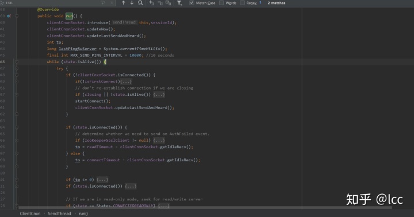
Task: Expand gutter fold for if (closing || ...) line
Action: click(17, 95)
